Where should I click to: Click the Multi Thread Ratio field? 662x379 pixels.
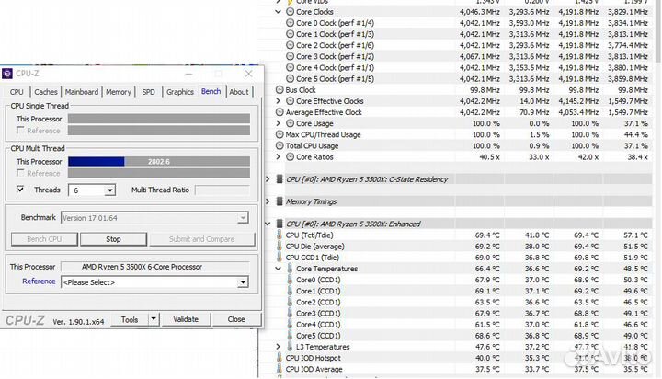pyautogui.click(x=223, y=190)
